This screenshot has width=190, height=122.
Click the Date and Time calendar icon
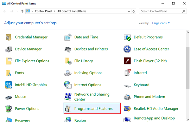pos(68,37)
